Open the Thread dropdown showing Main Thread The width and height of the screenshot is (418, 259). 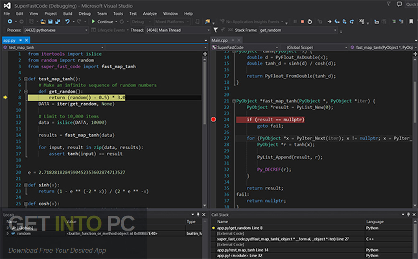[175, 30]
